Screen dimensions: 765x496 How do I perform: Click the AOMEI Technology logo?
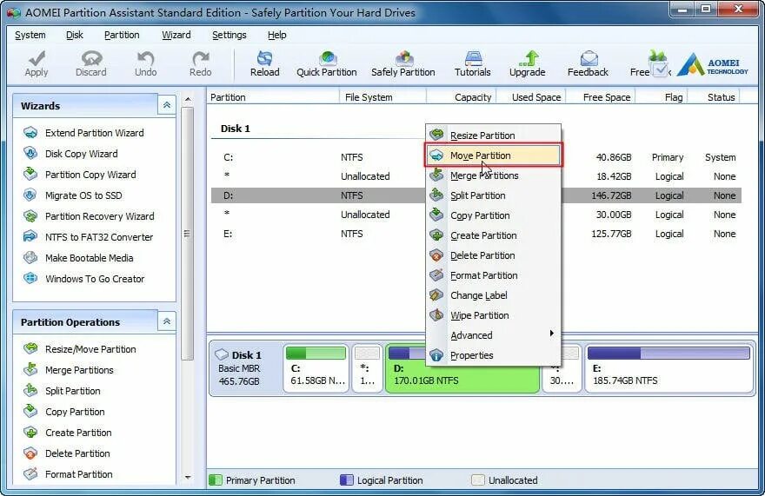point(713,65)
